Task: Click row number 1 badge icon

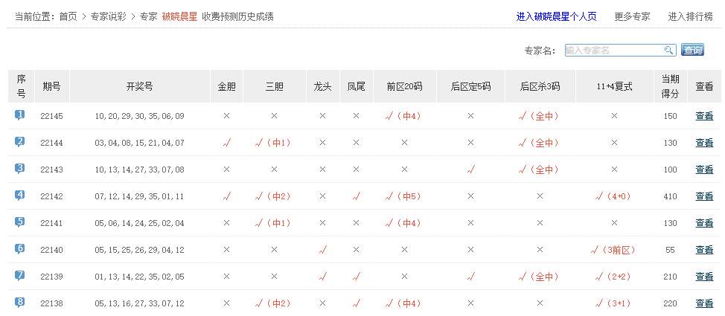Action: tap(20, 115)
